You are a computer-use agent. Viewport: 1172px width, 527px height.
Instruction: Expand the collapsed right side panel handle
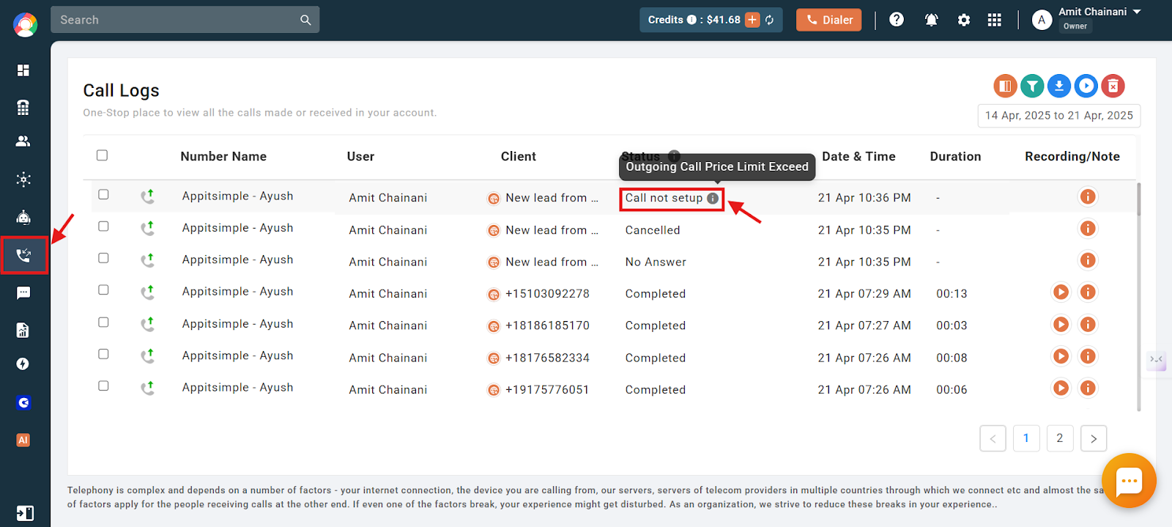coord(1156,359)
